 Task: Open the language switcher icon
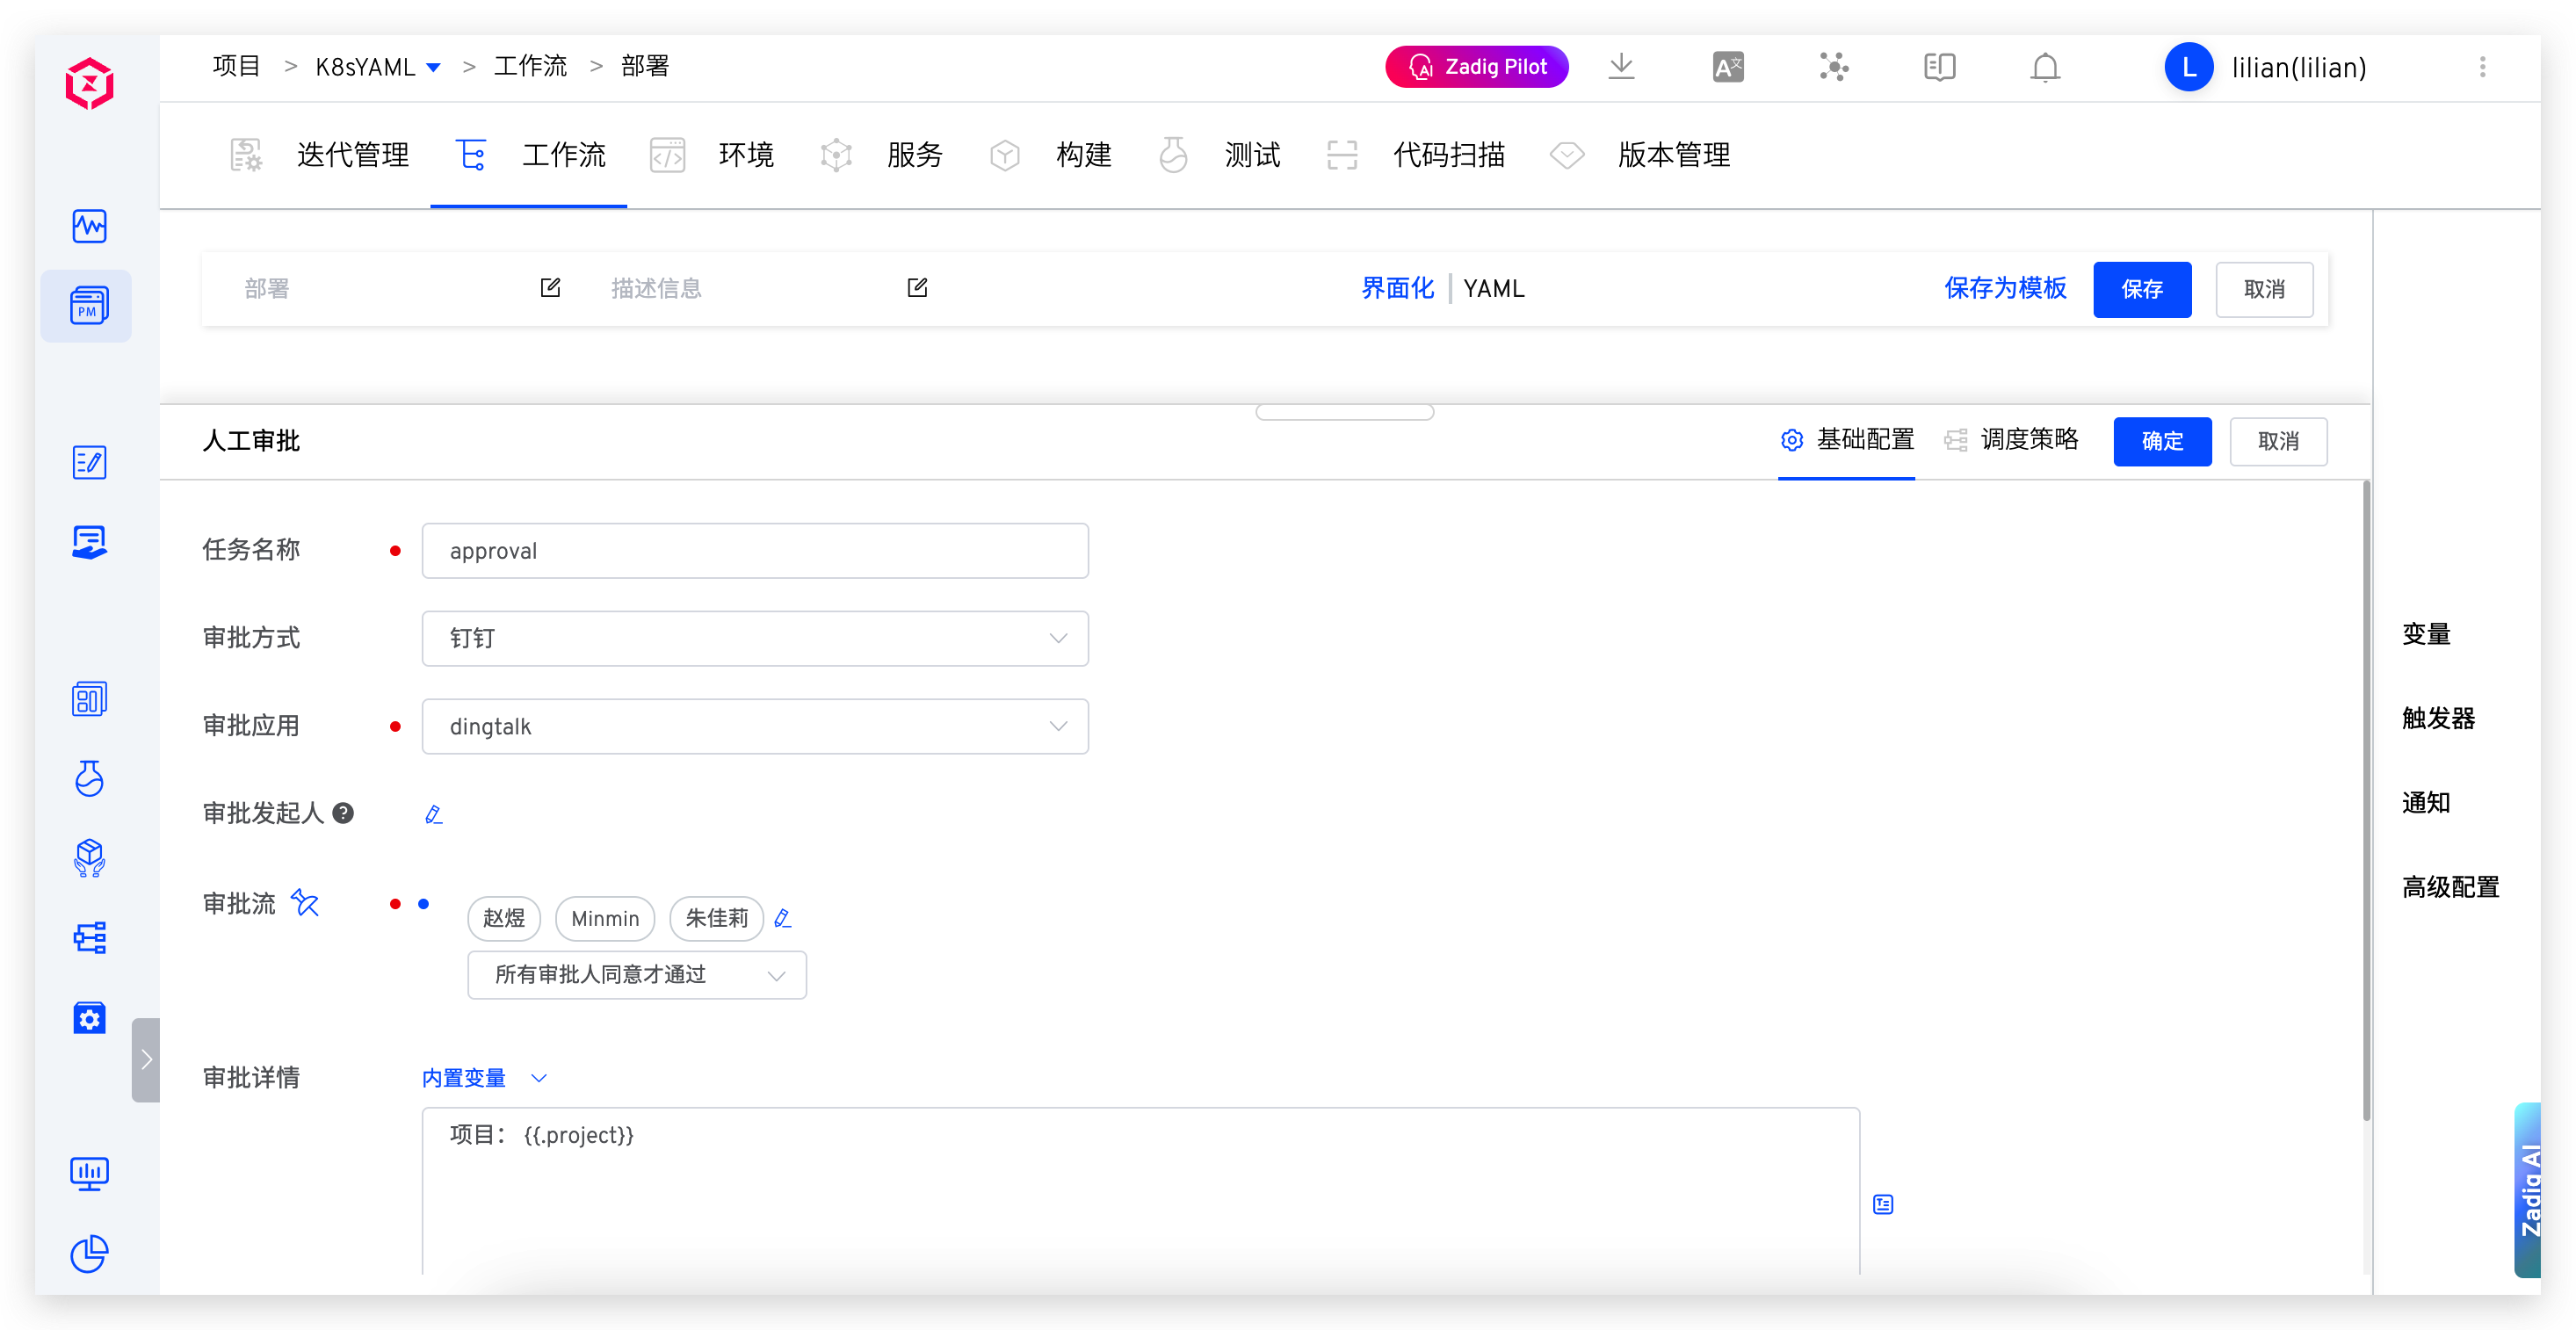[x=1727, y=67]
